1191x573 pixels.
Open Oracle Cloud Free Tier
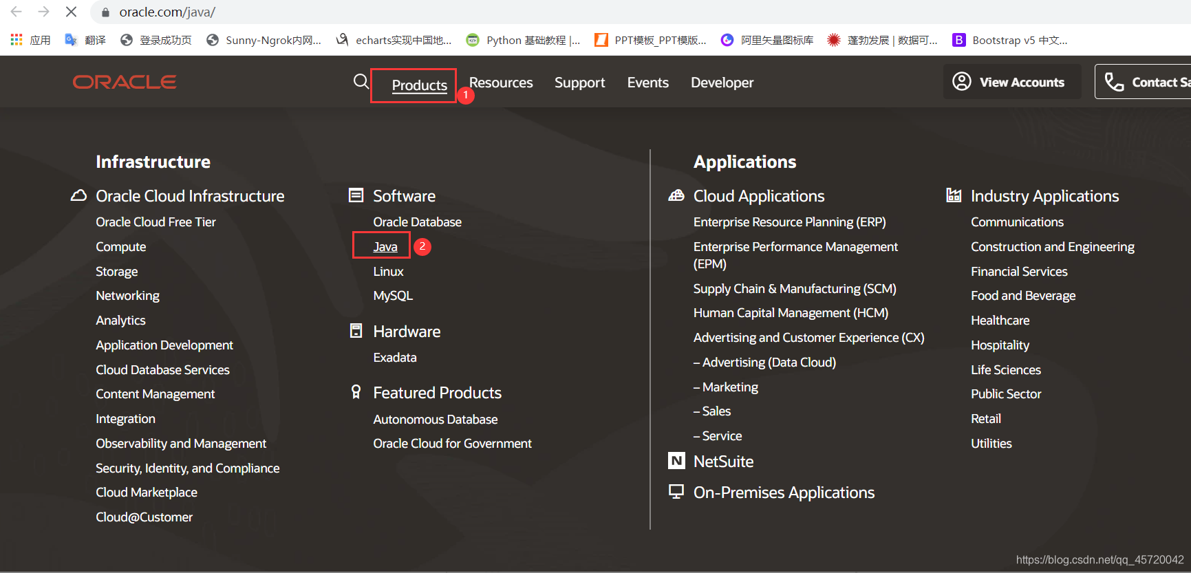(155, 221)
